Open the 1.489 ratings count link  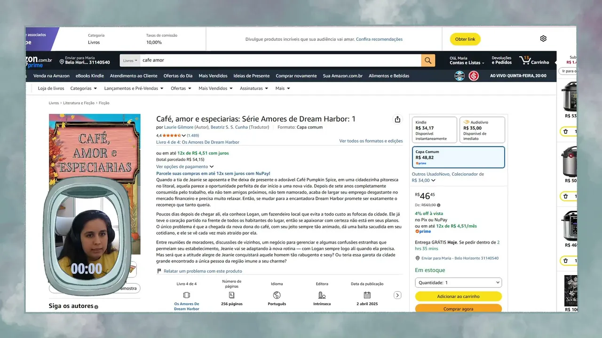(x=193, y=136)
